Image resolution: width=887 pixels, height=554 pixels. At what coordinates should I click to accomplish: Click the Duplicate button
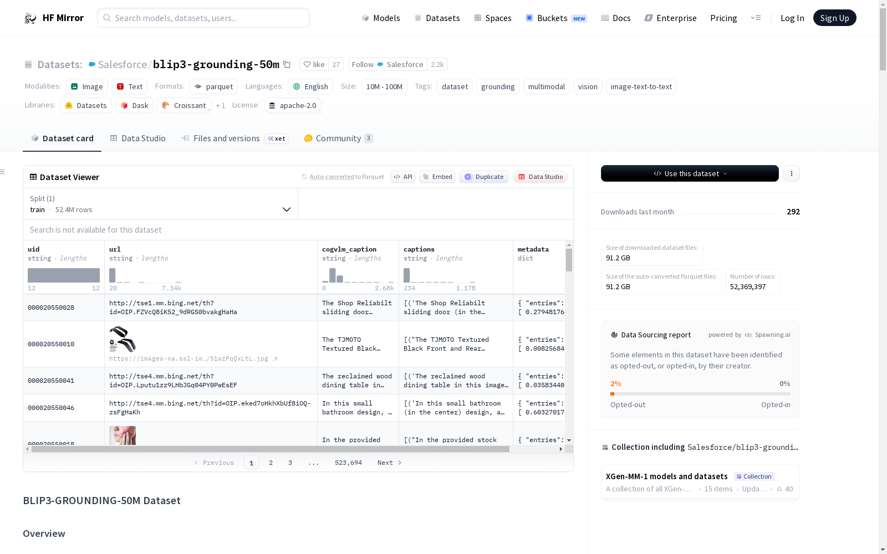coord(484,177)
